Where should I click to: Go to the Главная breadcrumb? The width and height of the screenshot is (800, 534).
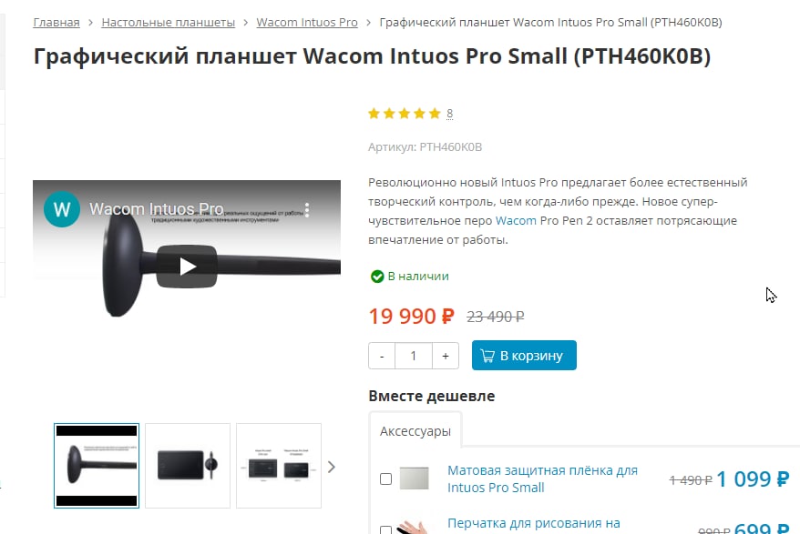[56, 23]
